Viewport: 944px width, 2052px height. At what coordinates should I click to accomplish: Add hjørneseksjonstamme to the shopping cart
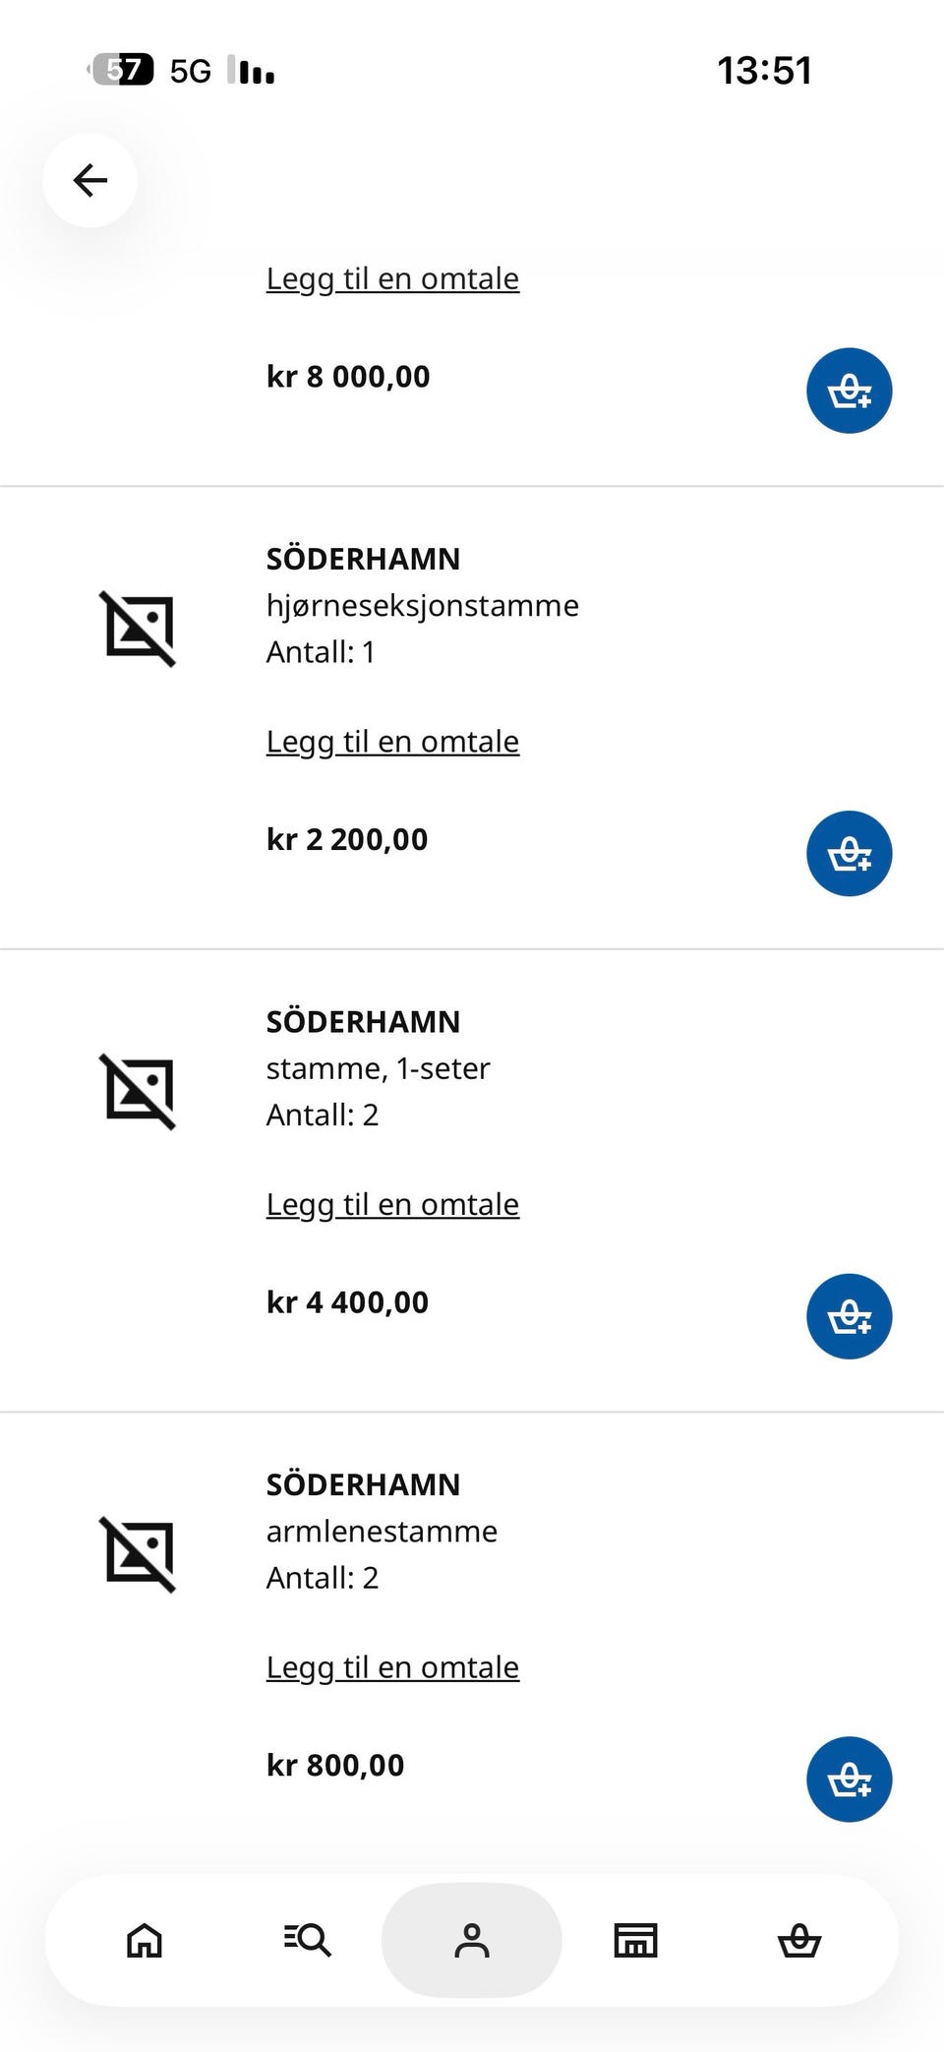click(x=849, y=853)
